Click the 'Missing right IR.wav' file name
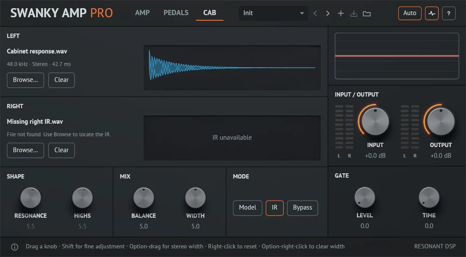The width and height of the screenshot is (466, 257). tap(35, 122)
